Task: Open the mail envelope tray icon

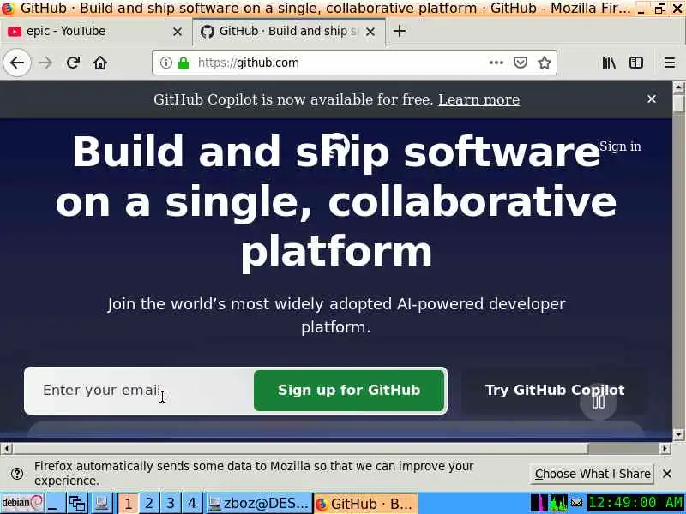Action: coord(577,503)
